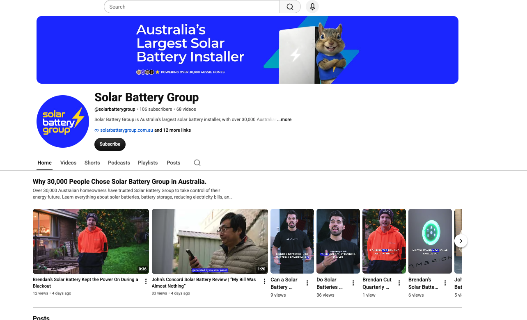
Task: Click the search magnifier button
Action: click(290, 7)
